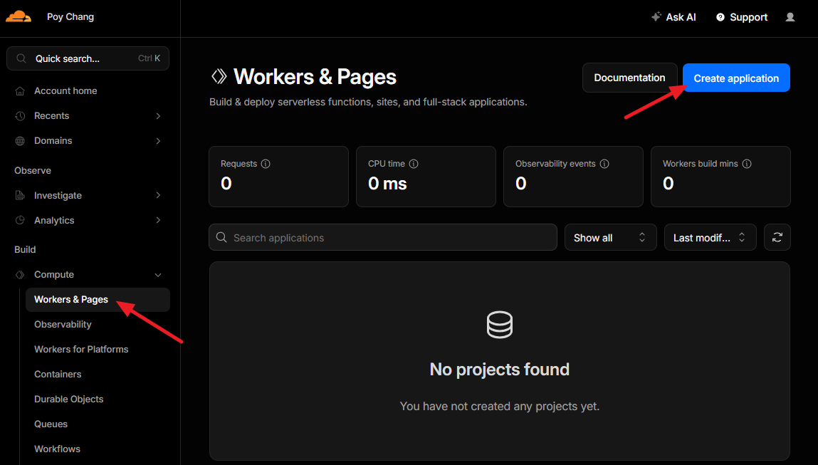Click the Requests info icon

click(x=266, y=164)
